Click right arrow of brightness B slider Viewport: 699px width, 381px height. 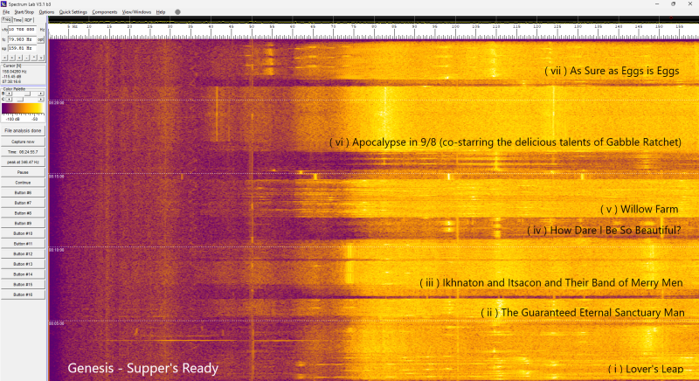pos(41,94)
